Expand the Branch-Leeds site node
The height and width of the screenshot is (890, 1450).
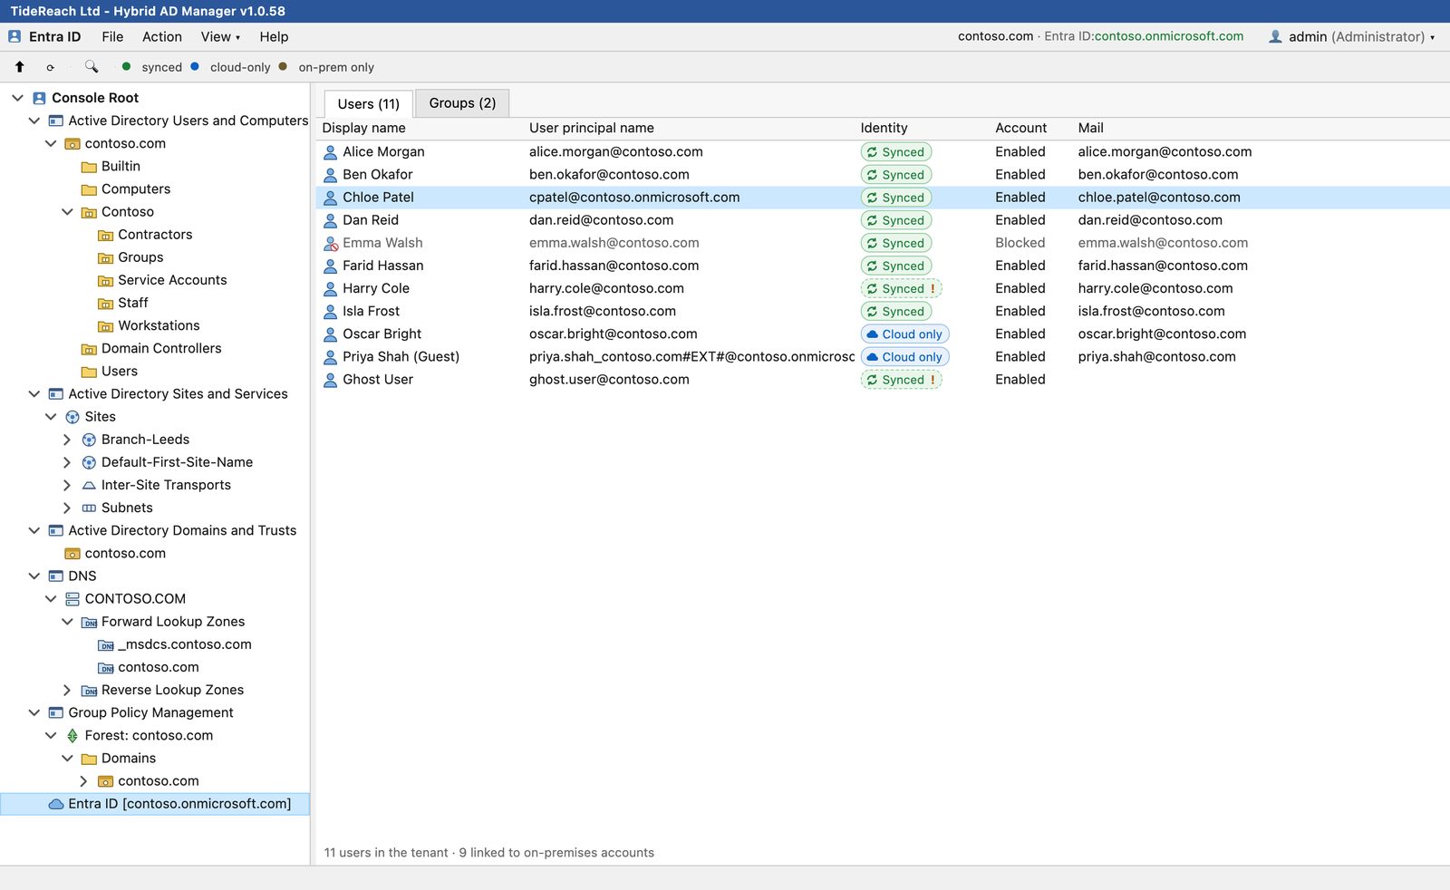click(x=67, y=440)
